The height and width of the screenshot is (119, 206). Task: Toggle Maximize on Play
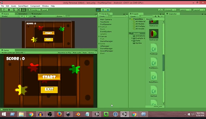click(65, 53)
